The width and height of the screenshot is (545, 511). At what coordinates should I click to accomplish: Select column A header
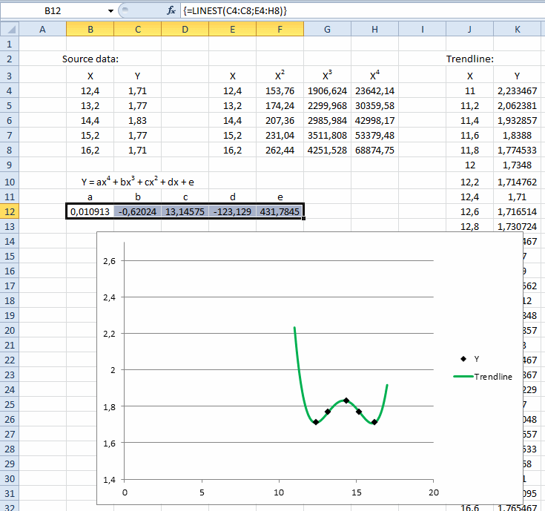click(42, 29)
